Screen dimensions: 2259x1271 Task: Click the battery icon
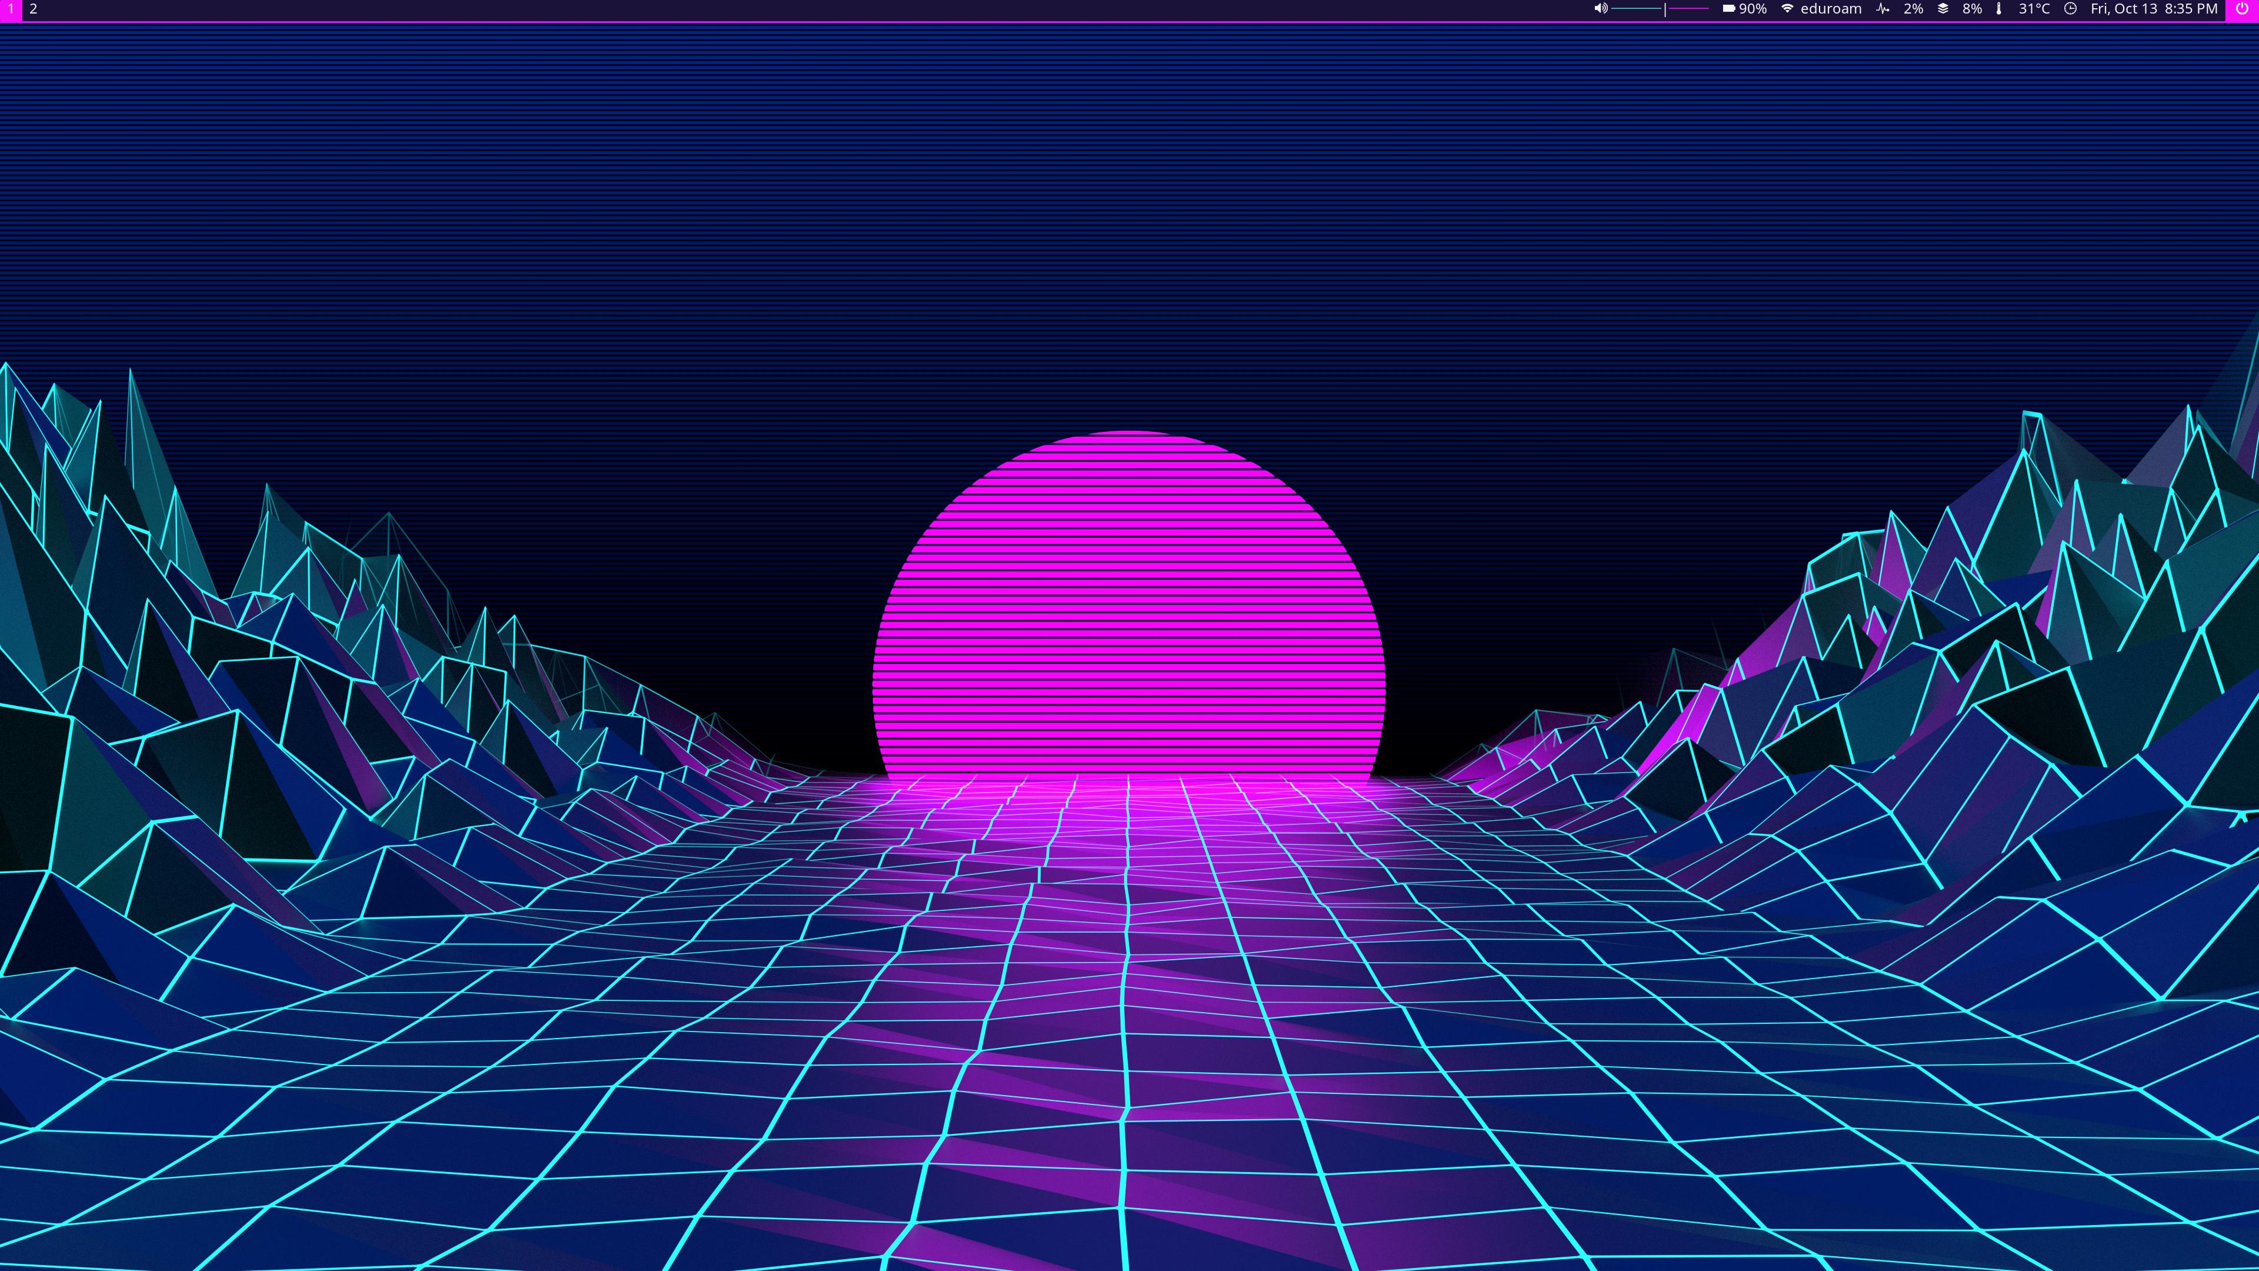1728,9
